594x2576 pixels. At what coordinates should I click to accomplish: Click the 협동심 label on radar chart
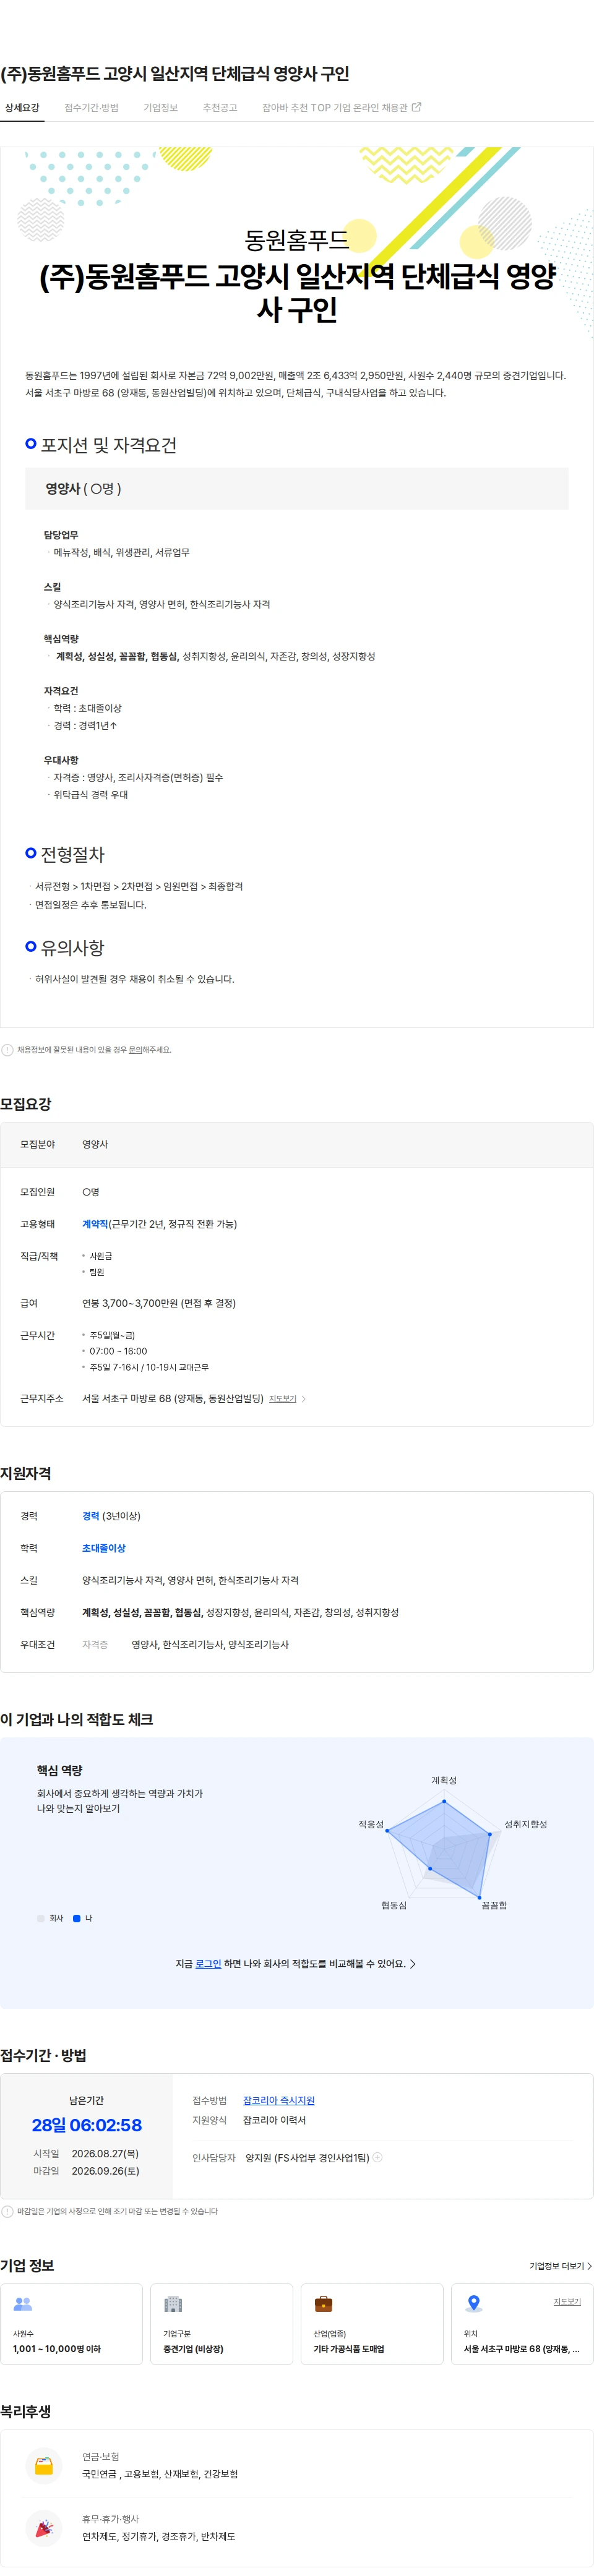[x=394, y=1905]
